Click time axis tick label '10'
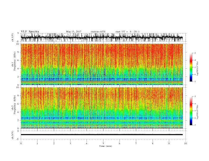Screen dimensions: 209x161 click(x=186, y=143)
